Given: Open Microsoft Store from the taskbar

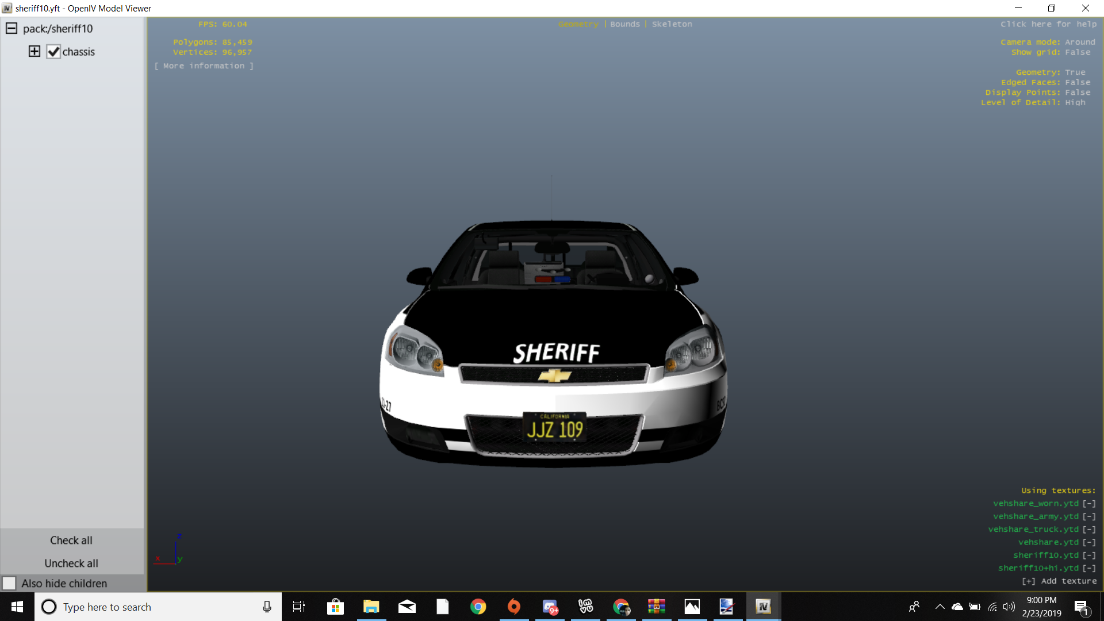Looking at the screenshot, I should 335,607.
